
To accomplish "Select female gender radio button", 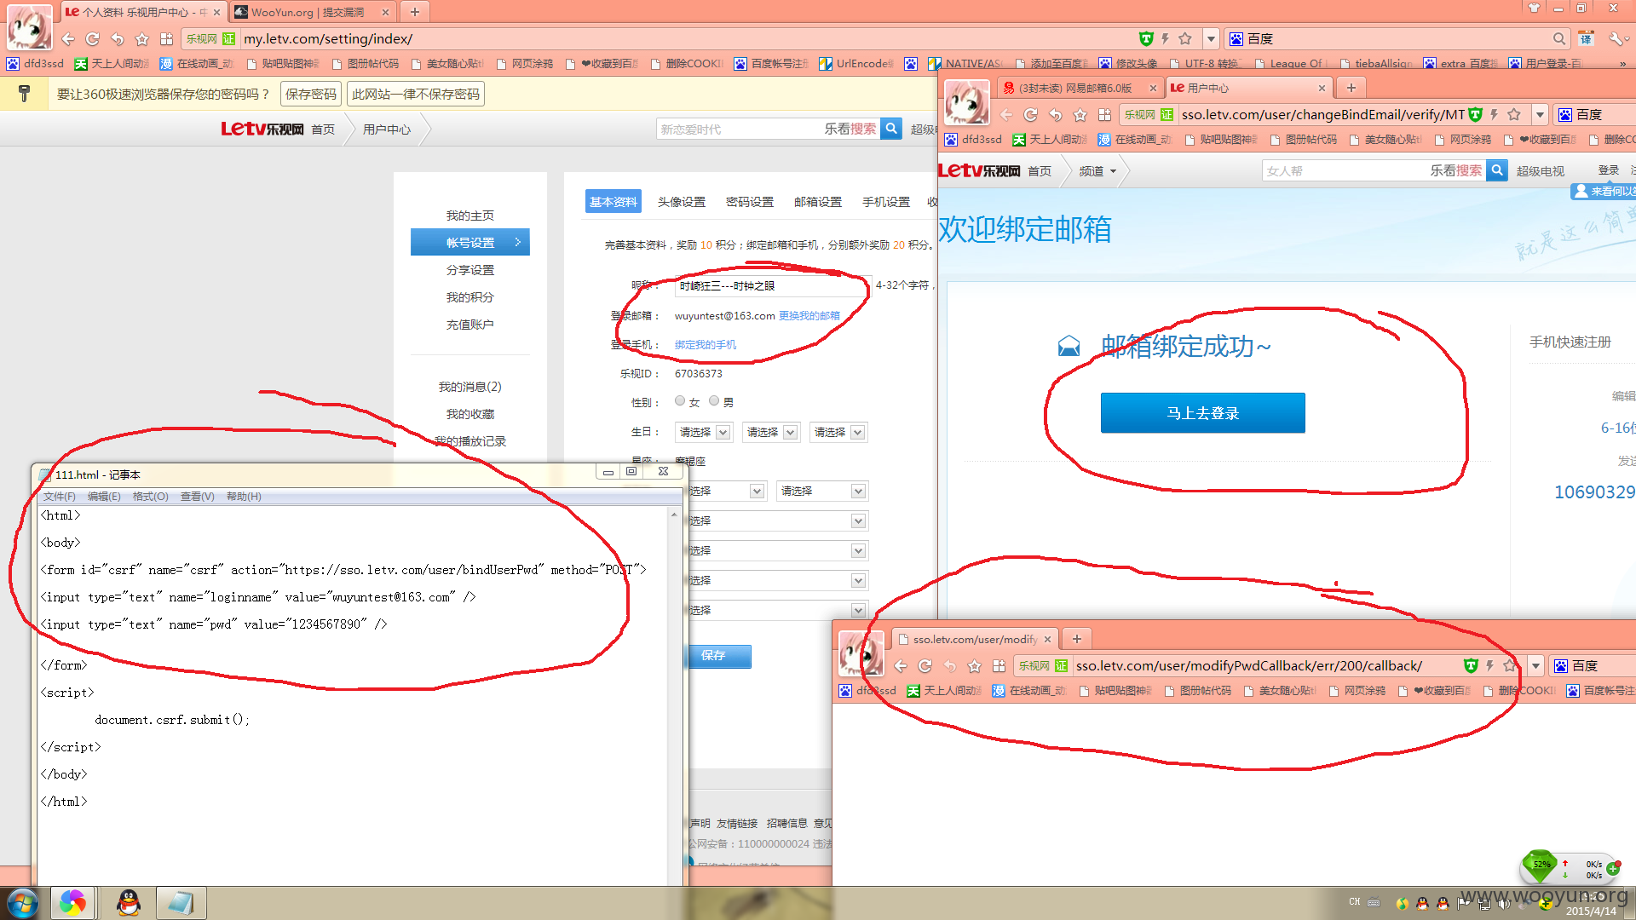I will click(x=680, y=400).
